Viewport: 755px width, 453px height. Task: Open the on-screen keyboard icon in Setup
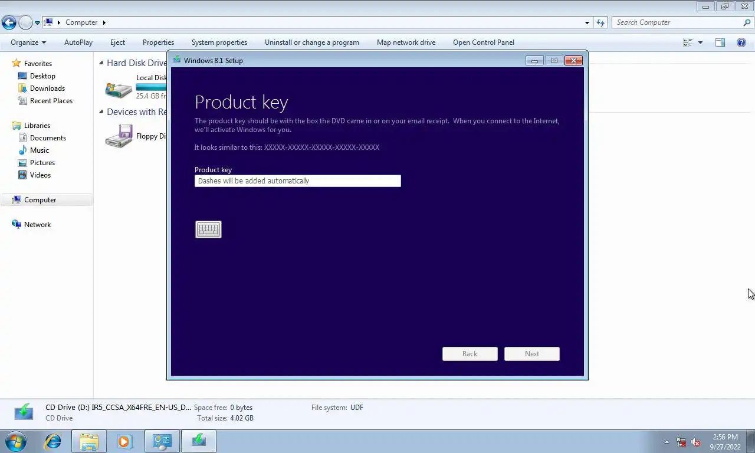click(x=208, y=229)
